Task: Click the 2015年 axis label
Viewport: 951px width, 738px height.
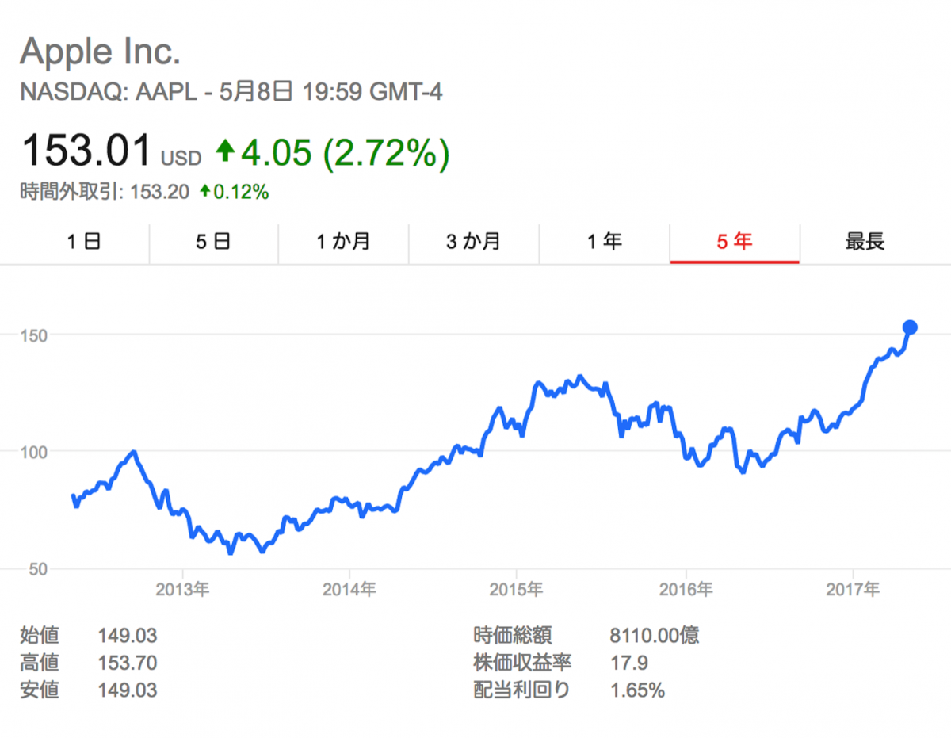Action: click(x=517, y=589)
